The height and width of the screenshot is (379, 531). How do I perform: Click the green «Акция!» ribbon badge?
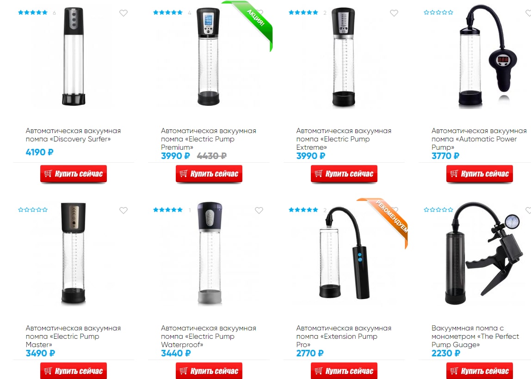(x=254, y=20)
